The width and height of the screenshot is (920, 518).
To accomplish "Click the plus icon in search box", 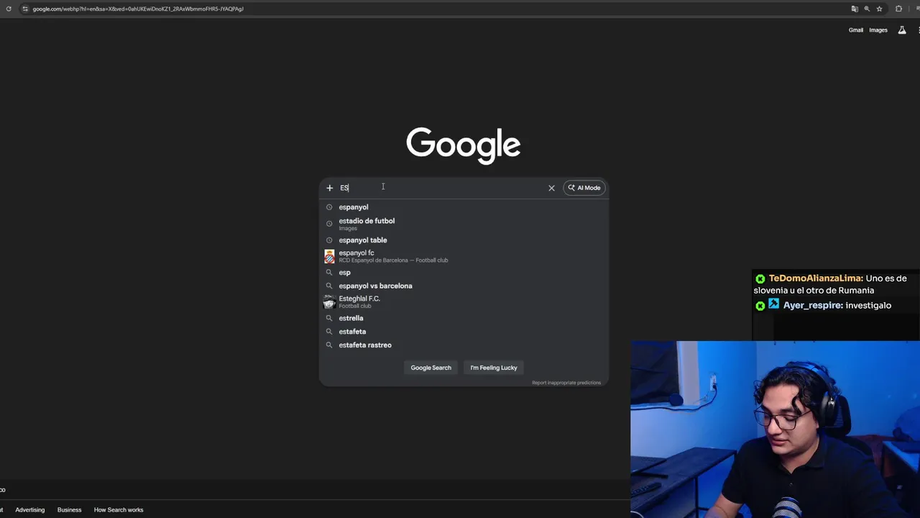I will [x=330, y=188].
